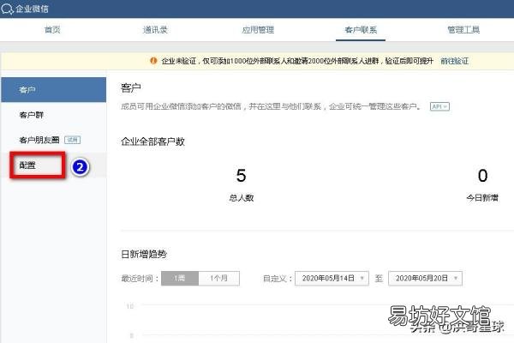Click the 今日新增 count 0

(482, 175)
